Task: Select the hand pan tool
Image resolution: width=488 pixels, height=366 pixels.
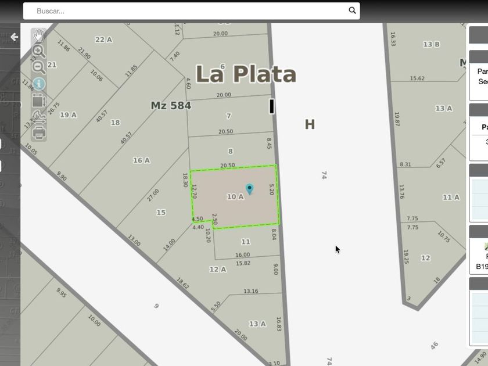Action: tap(38, 35)
